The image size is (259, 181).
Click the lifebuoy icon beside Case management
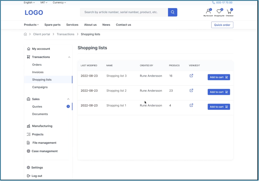coord(28,151)
